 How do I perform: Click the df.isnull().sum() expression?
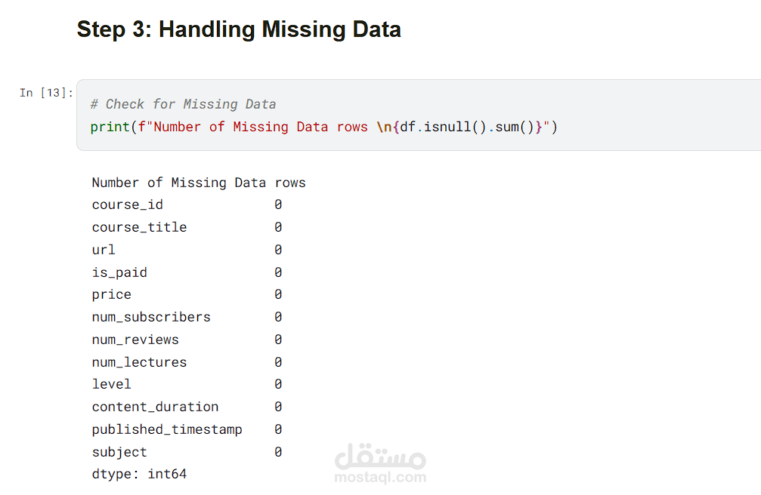(x=466, y=127)
